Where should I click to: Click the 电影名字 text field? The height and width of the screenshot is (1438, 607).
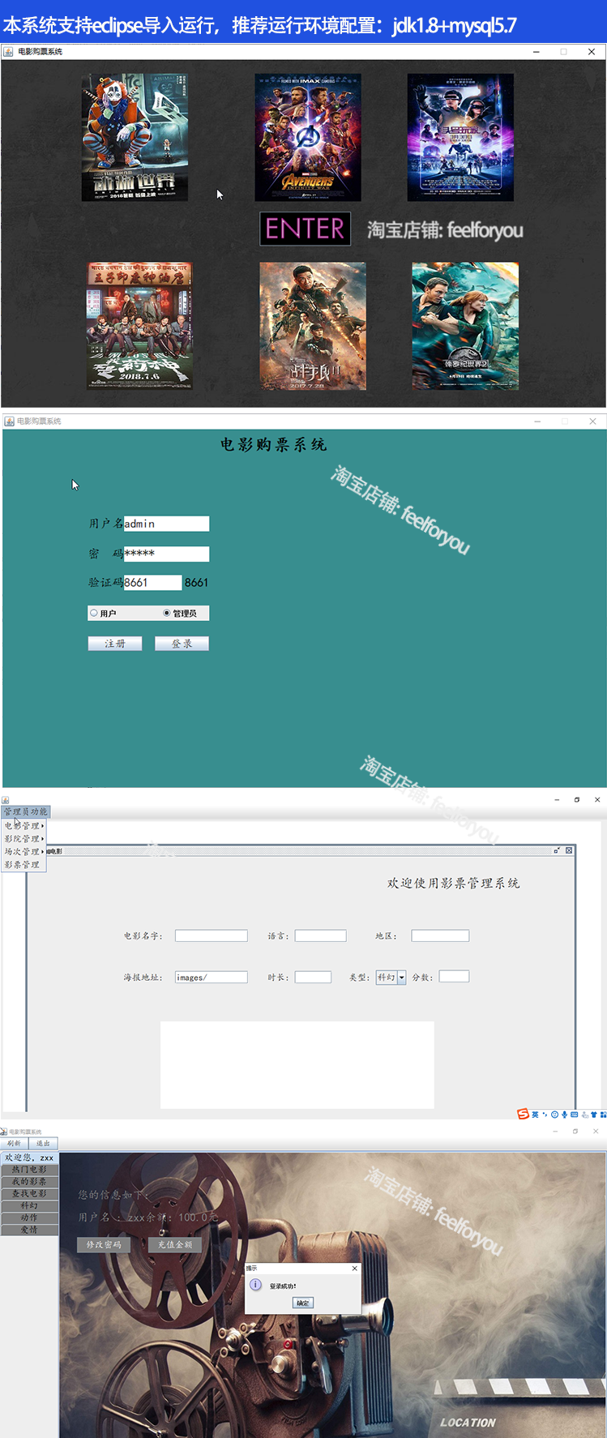coord(212,935)
